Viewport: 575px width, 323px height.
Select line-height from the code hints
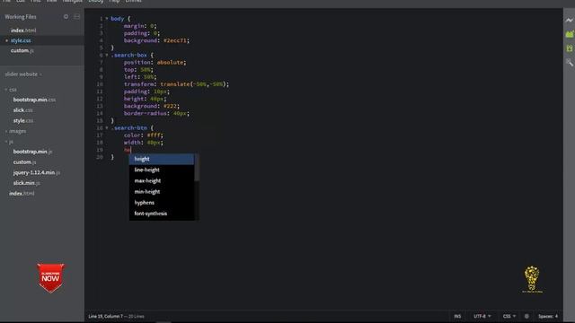(x=162, y=170)
